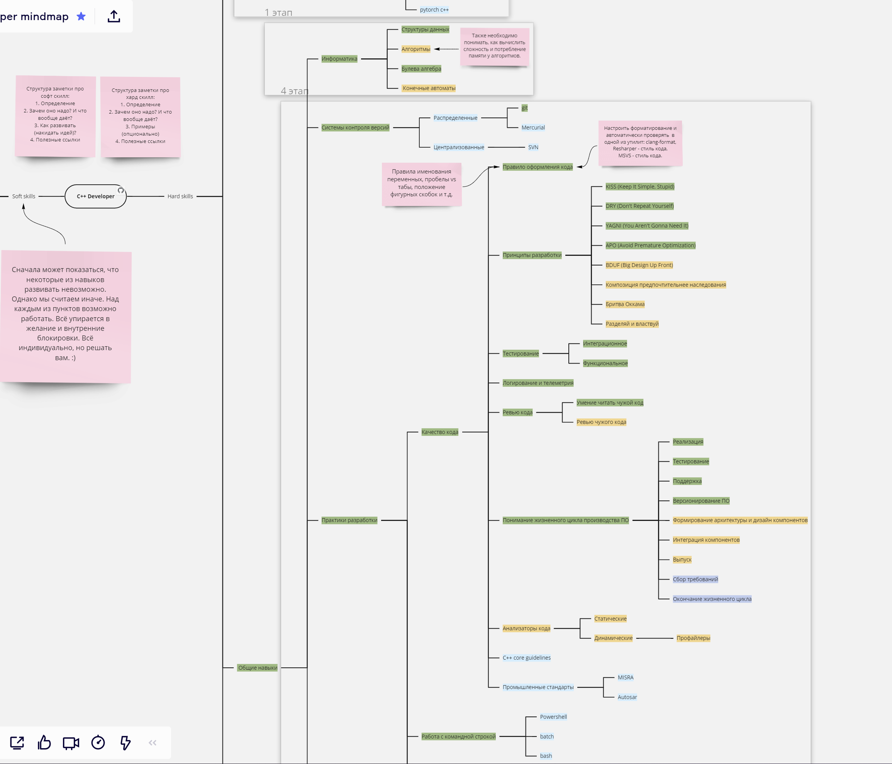This screenshot has width=892, height=764.
Task: Click the git node in version control
Action: (x=524, y=108)
